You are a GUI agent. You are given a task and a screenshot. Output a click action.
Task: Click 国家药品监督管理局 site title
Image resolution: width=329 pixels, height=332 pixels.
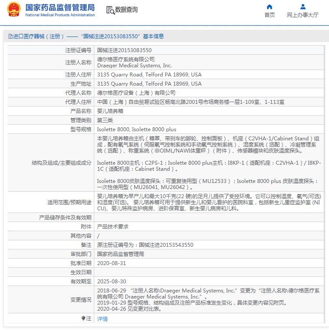[x=60, y=7]
